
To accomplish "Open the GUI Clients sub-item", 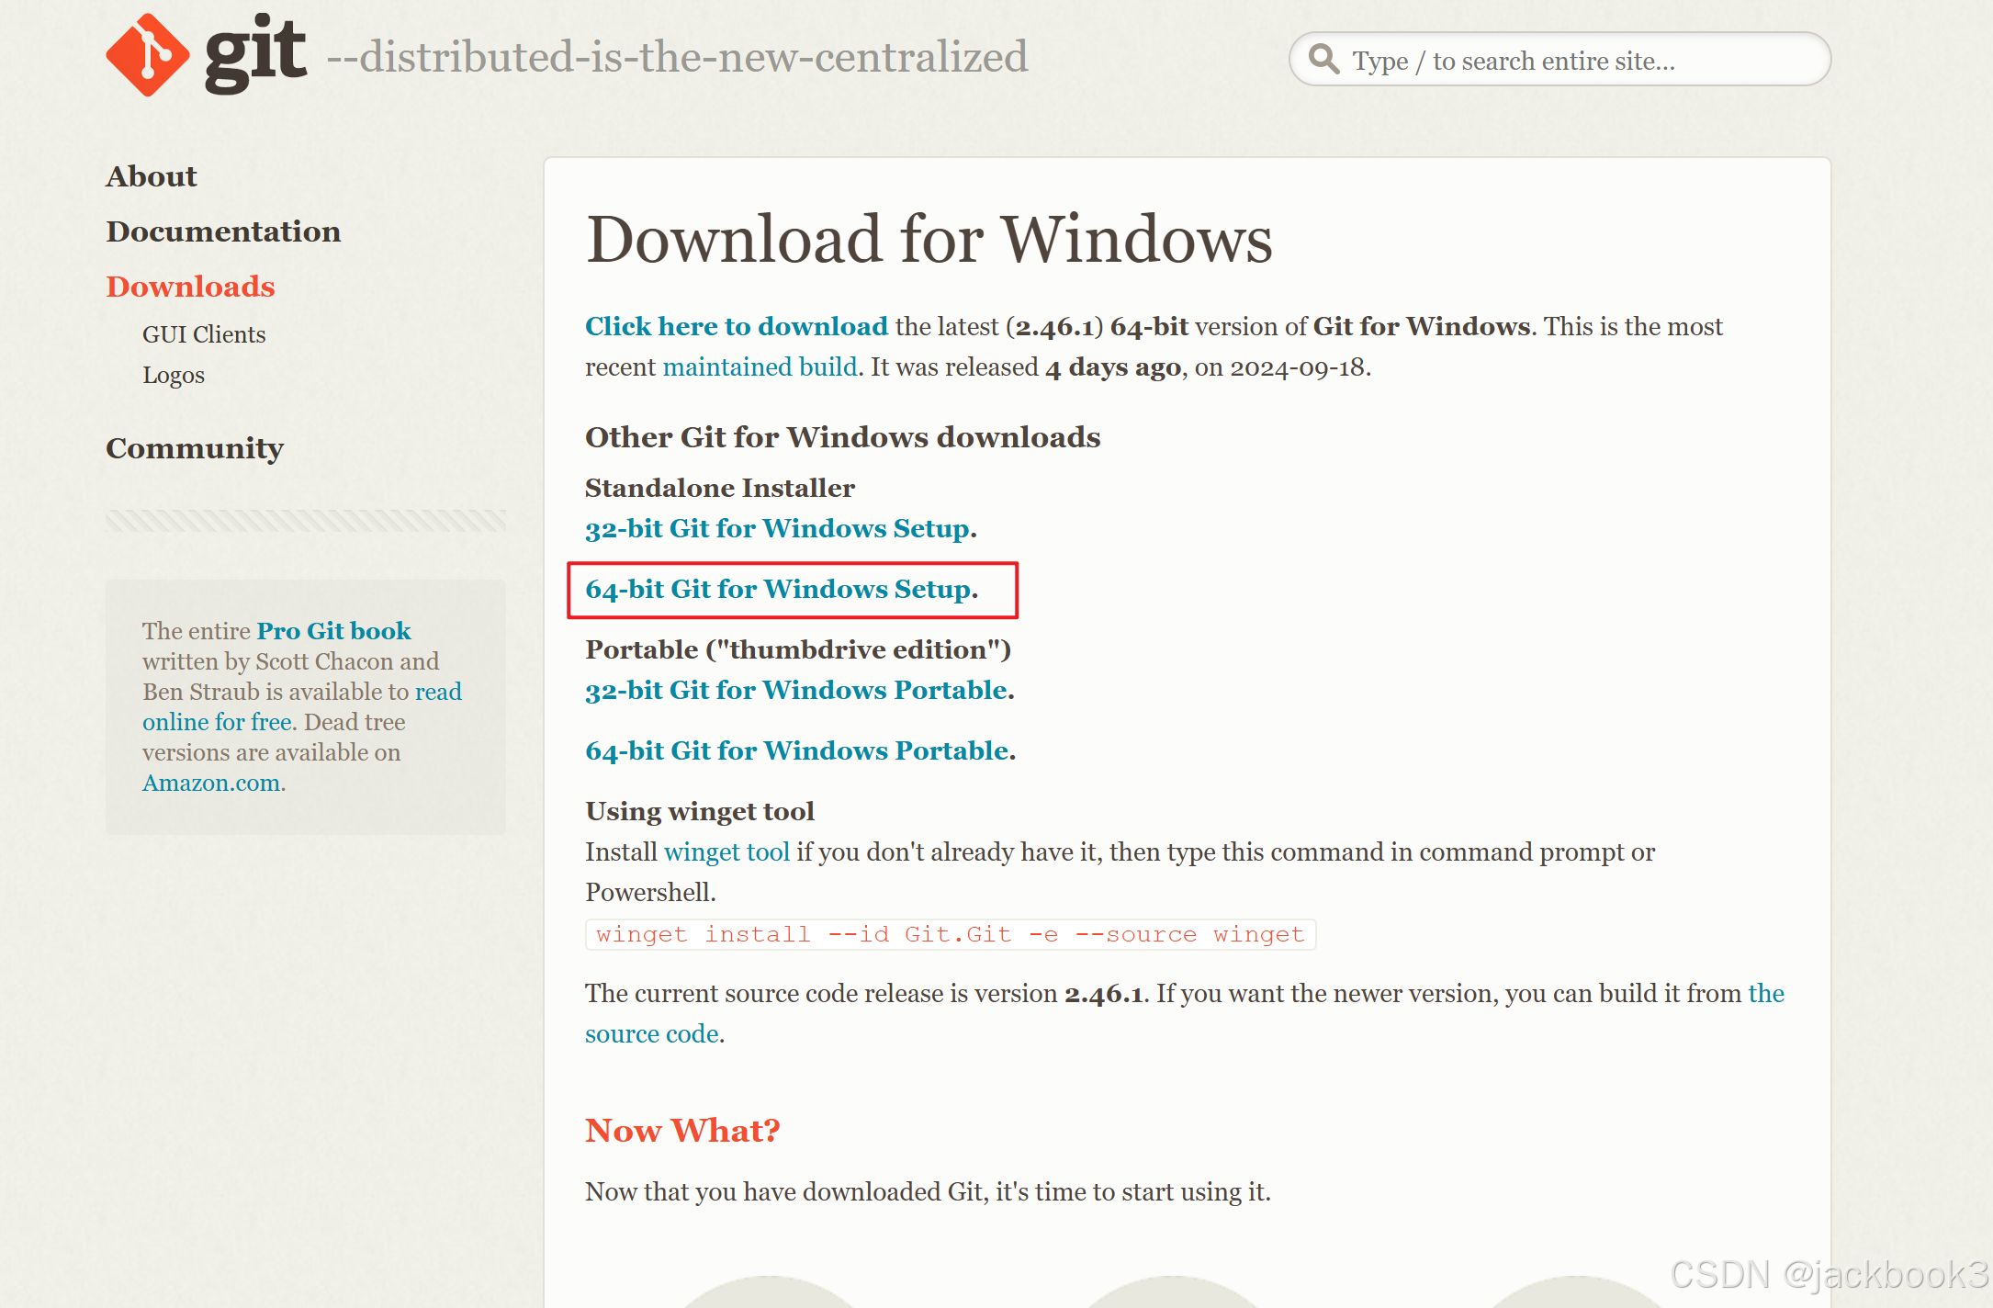I will point(204,334).
